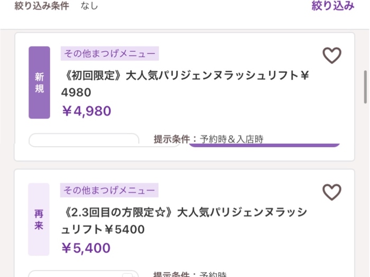Image resolution: width=370 pixels, height=277 pixels.
Task: Click the purple button under 予約時＆入店時
Action: [264, 145]
